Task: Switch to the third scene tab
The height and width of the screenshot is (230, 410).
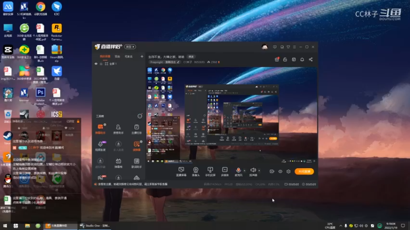Action: tap(129, 56)
